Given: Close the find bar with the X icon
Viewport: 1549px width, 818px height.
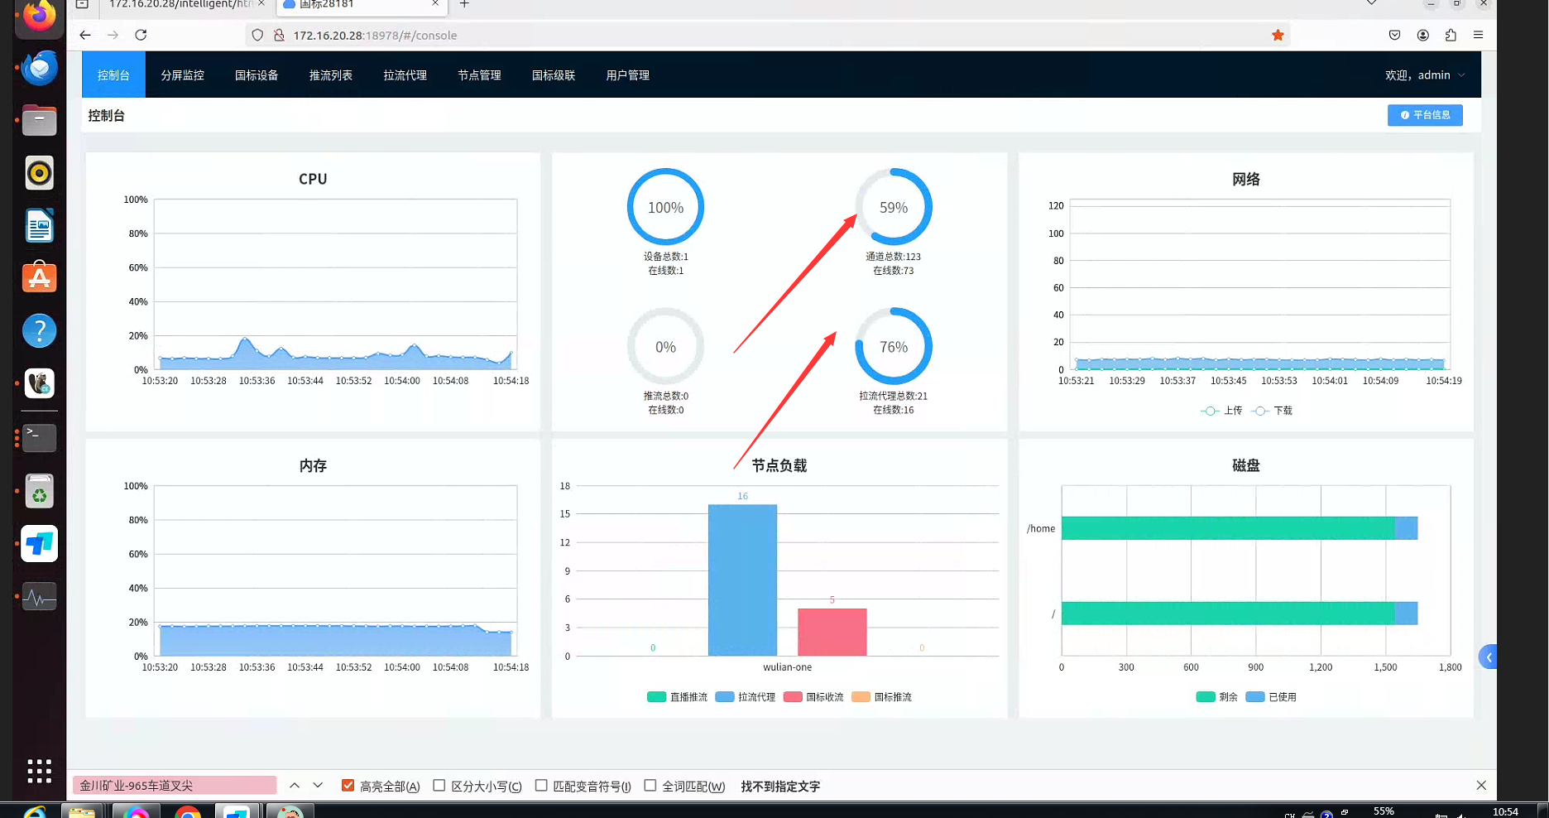Looking at the screenshot, I should (x=1481, y=785).
